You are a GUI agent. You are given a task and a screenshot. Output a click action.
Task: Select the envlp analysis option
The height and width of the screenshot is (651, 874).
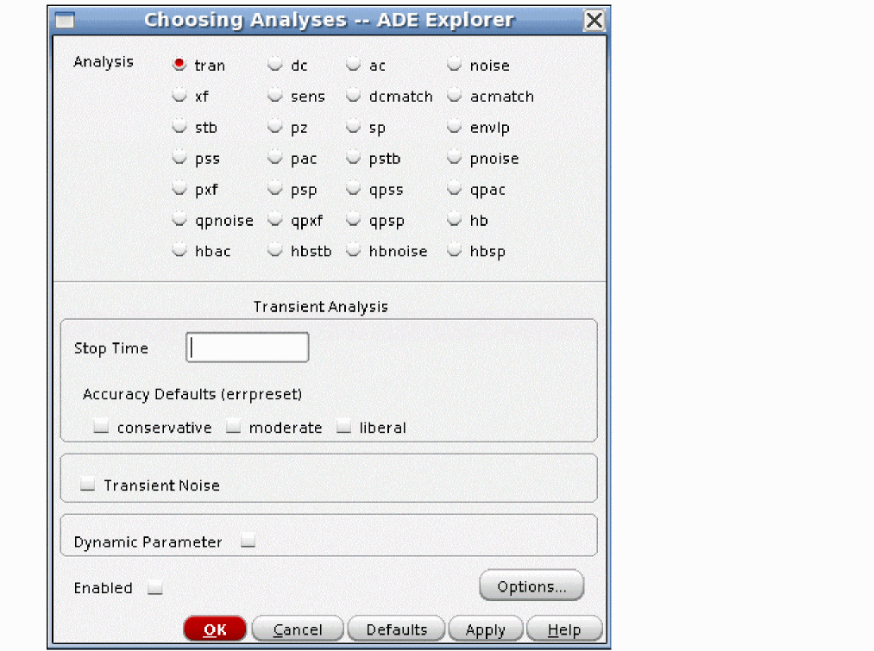pyautogui.click(x=455, y=127)
